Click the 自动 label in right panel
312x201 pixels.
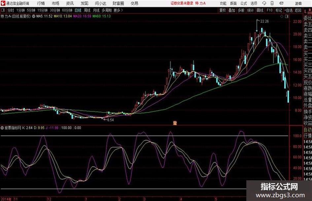click(x=308, y=130)
